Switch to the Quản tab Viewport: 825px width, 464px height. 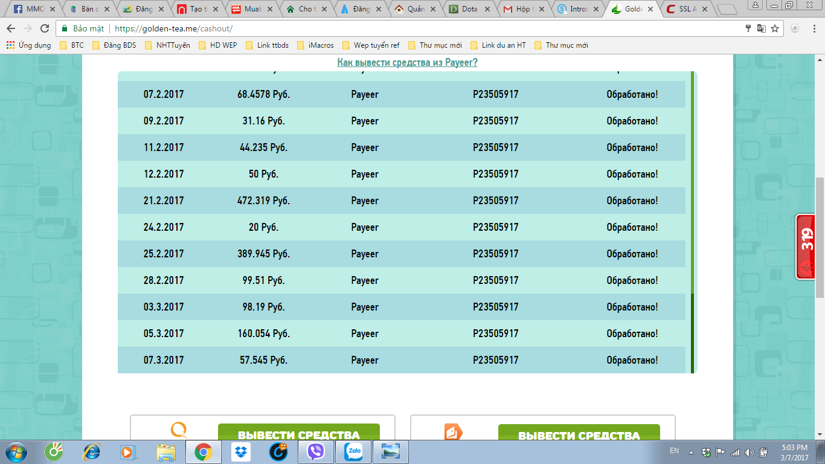[414, 9]
